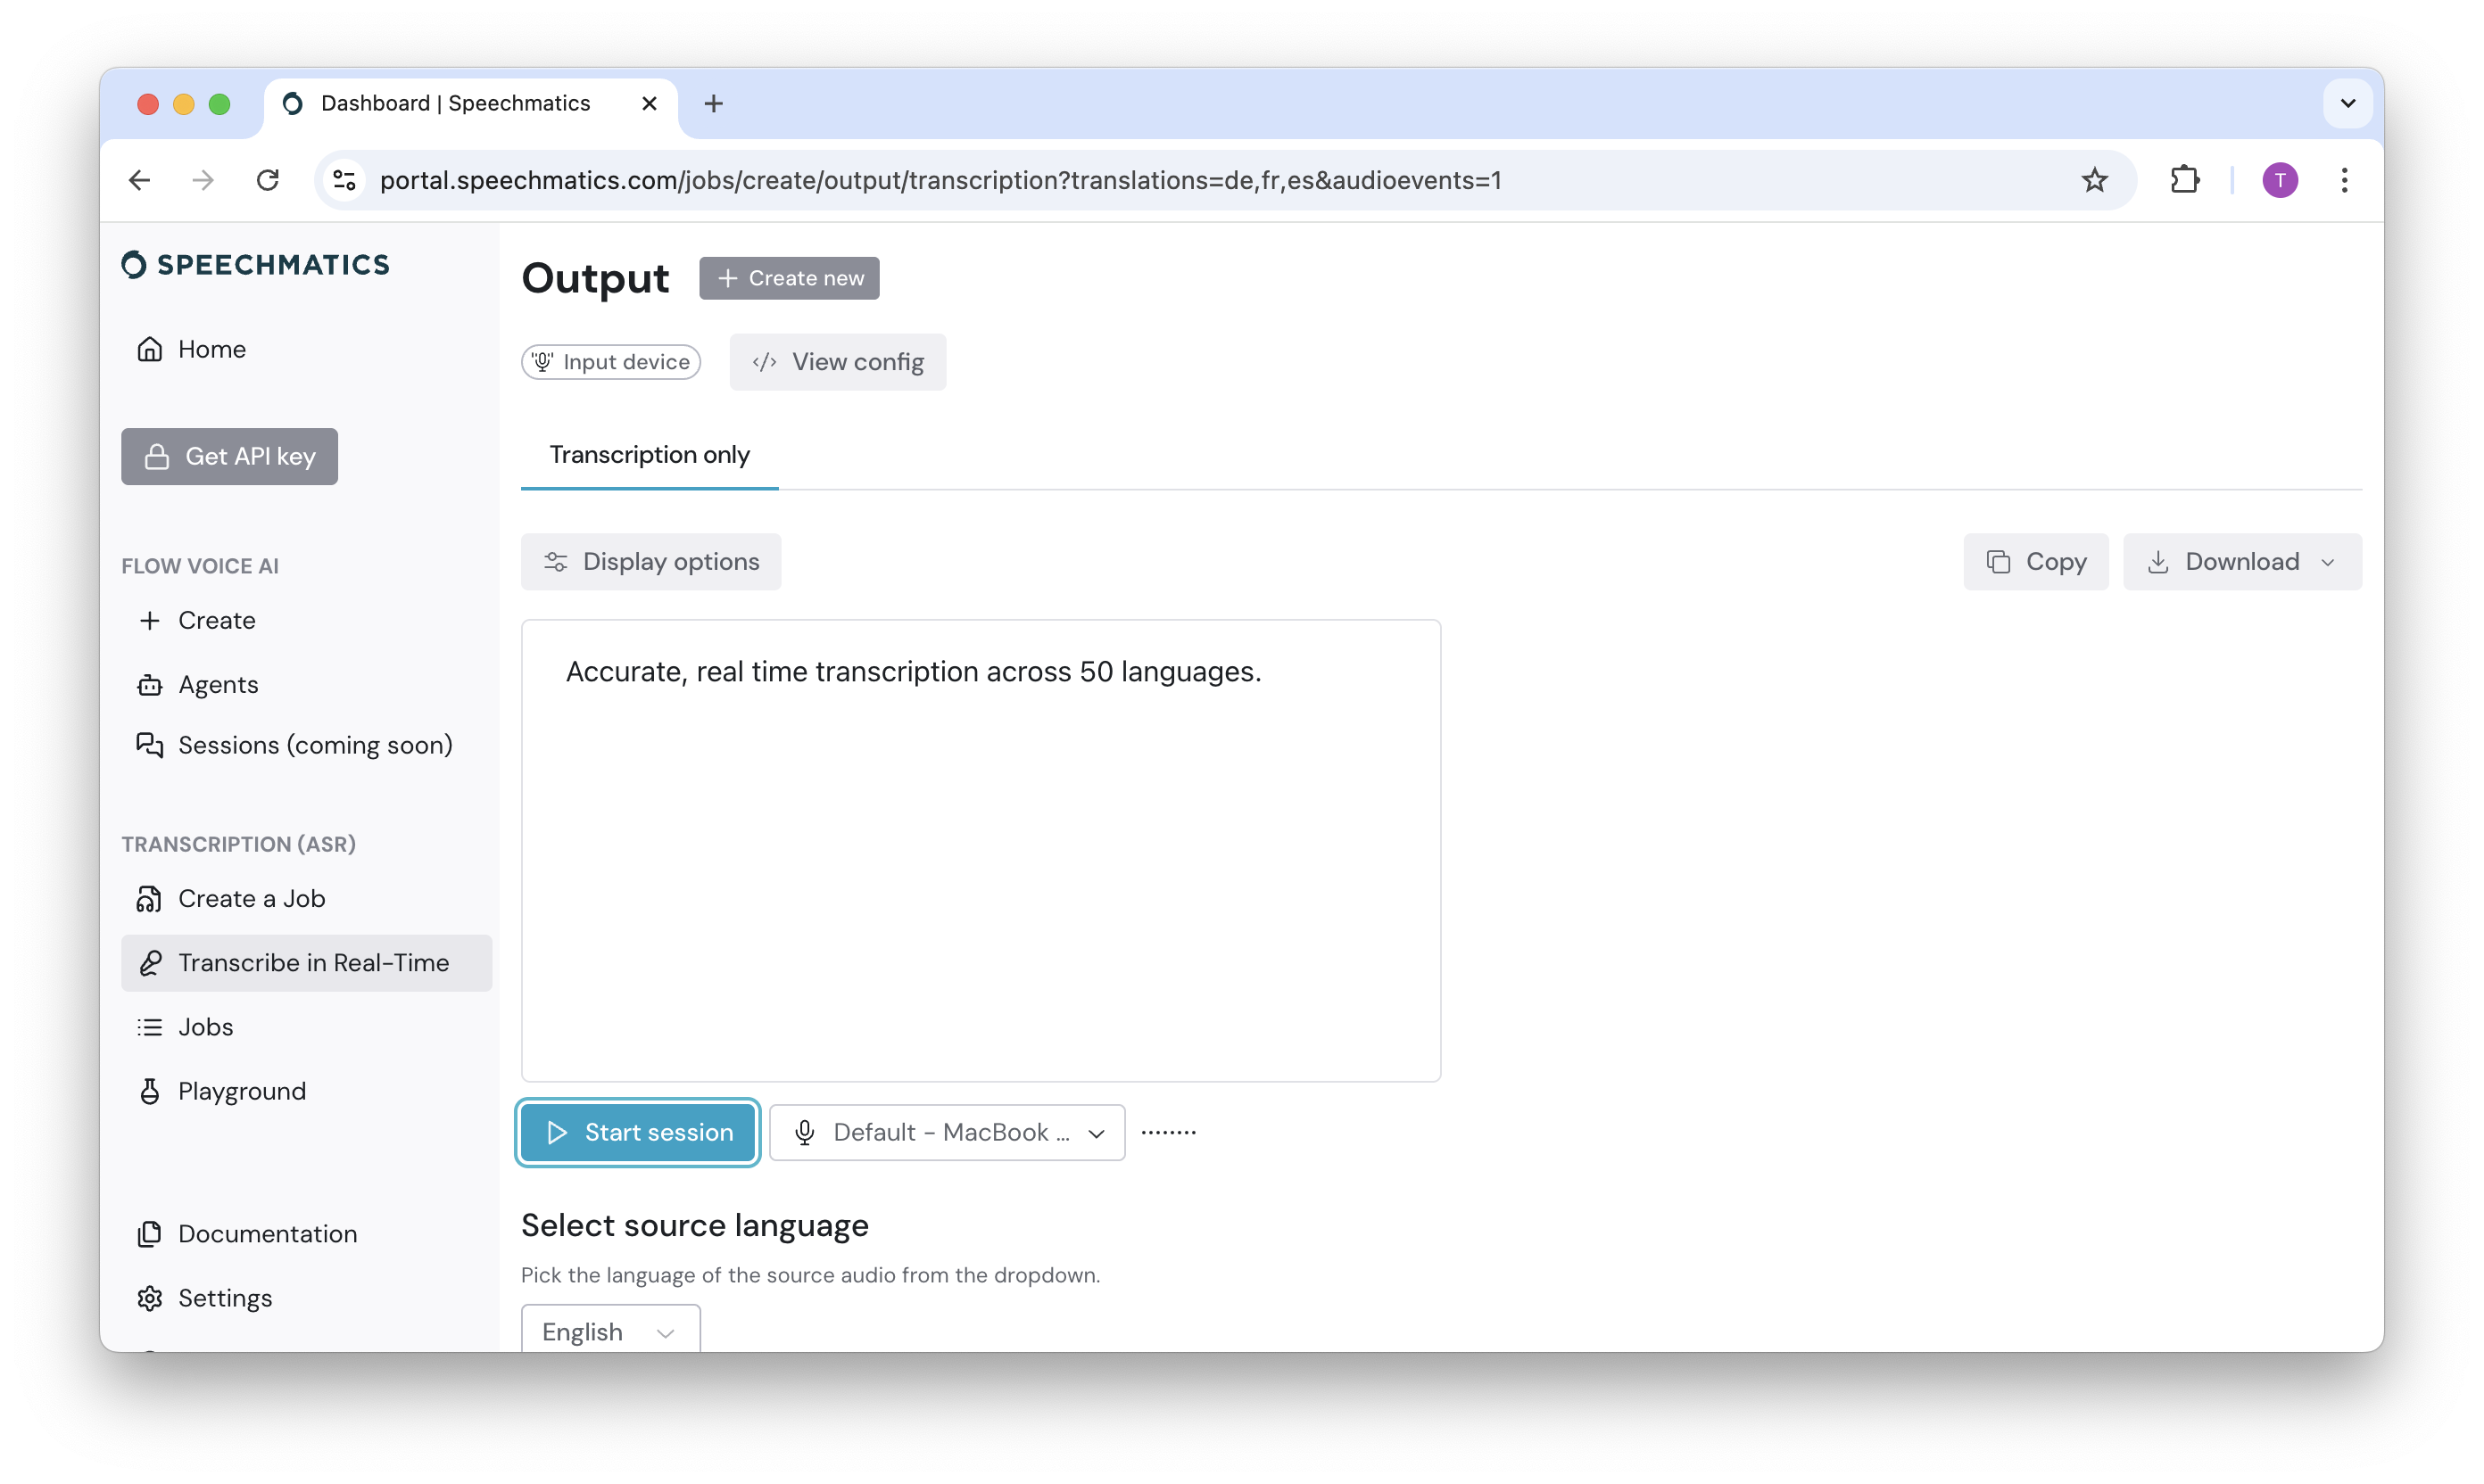Open the Documentation pages icon
The height and width of the screenshot is (1484, 2484).
click(150, 1233)
